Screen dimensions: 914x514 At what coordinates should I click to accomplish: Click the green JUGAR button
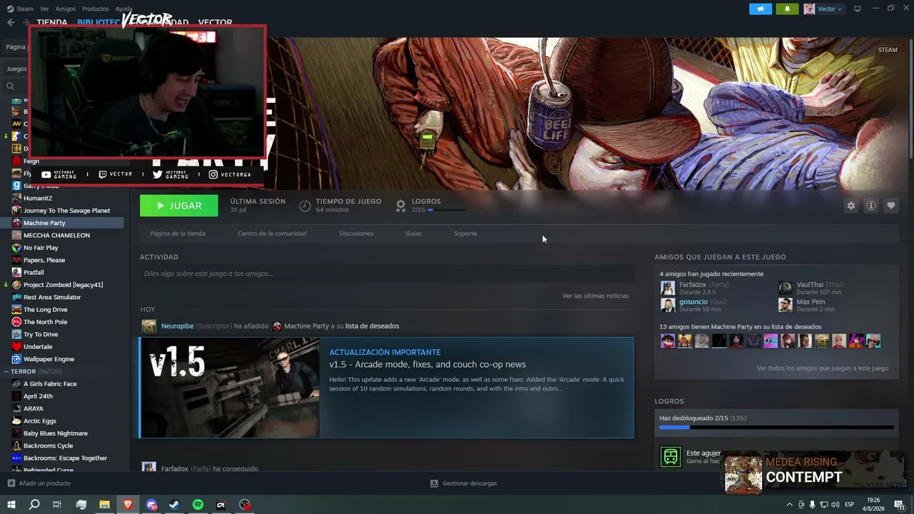[x=179, y=206]
